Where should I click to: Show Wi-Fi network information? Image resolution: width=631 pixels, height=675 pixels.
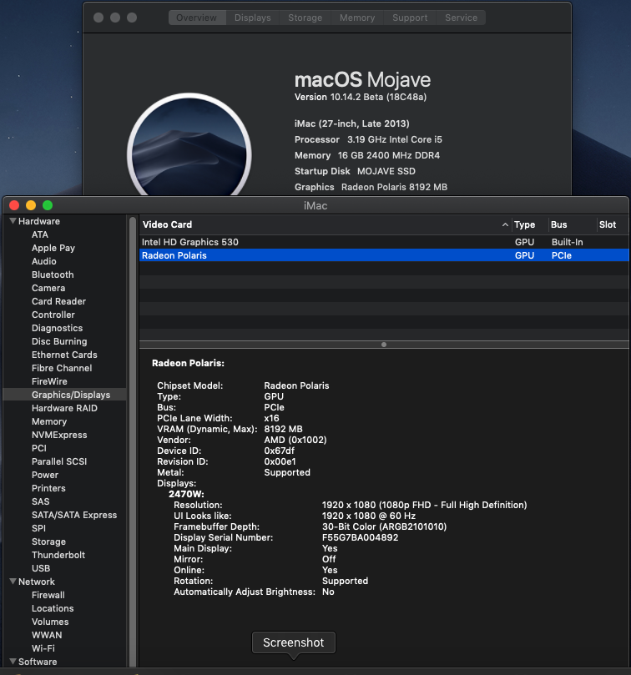point(43,648)
